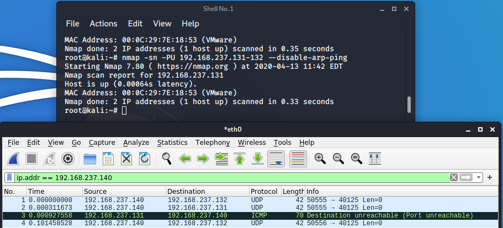Go forward to the next packet
Screen dimensions: 503x228
[203, 159]
